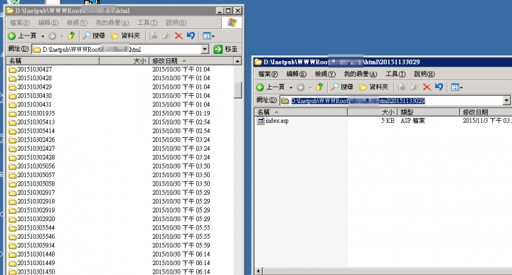Click Undo icon in right window toolbar
This screenshot has height=275, width=512.
click(439, 87)
